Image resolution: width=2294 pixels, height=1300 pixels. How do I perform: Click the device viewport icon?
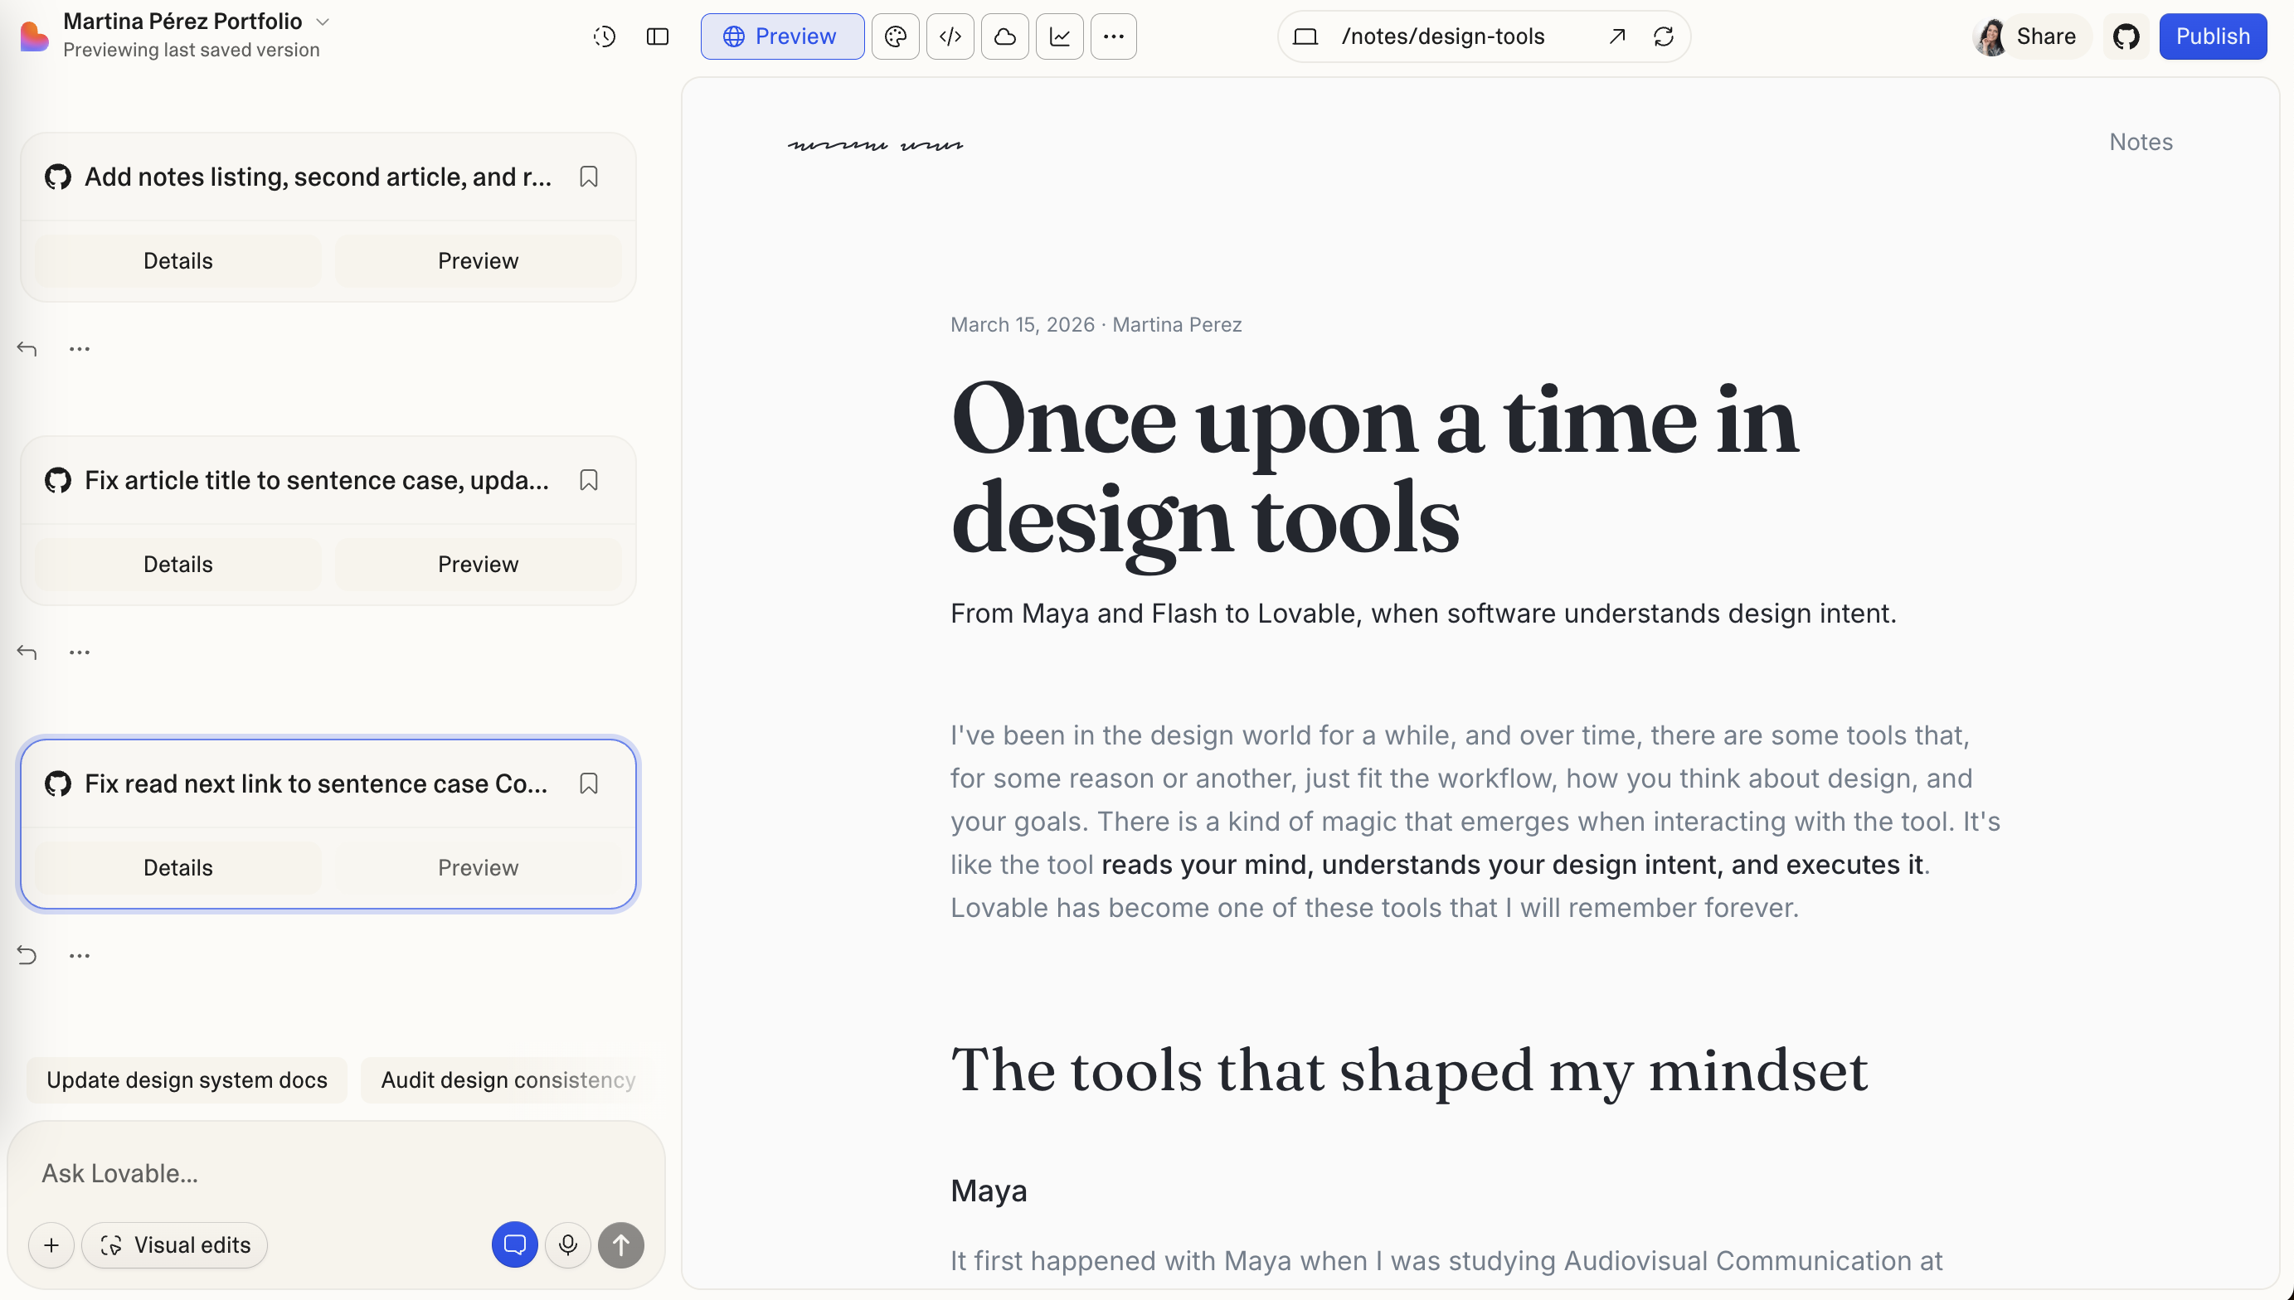(1305, 36)
